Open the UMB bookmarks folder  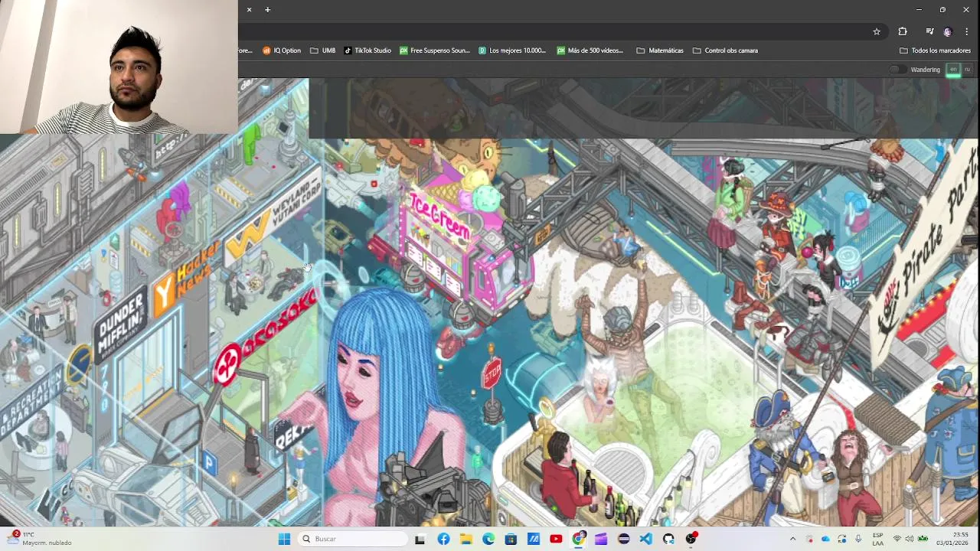(323, 51)
